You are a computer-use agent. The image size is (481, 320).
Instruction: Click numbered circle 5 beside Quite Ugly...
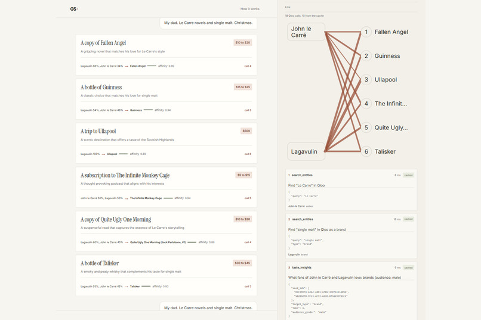click(x=366, y=128)
